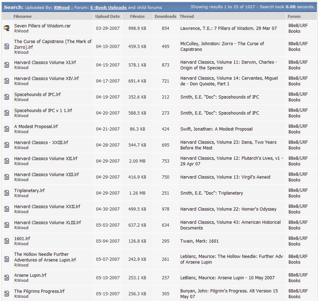The image size is (318, 301).
Task: Click the Thread column header
Action: (187, 16)
